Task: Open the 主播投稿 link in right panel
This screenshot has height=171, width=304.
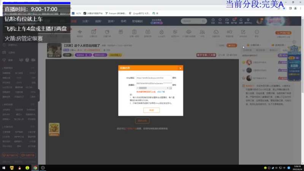Action: coord(254,45)
